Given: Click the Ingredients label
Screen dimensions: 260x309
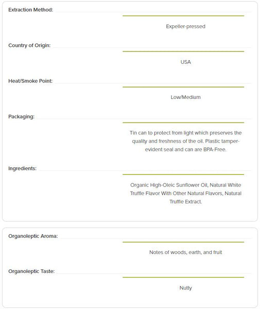Looking at the screenshot, I should 22,168.
